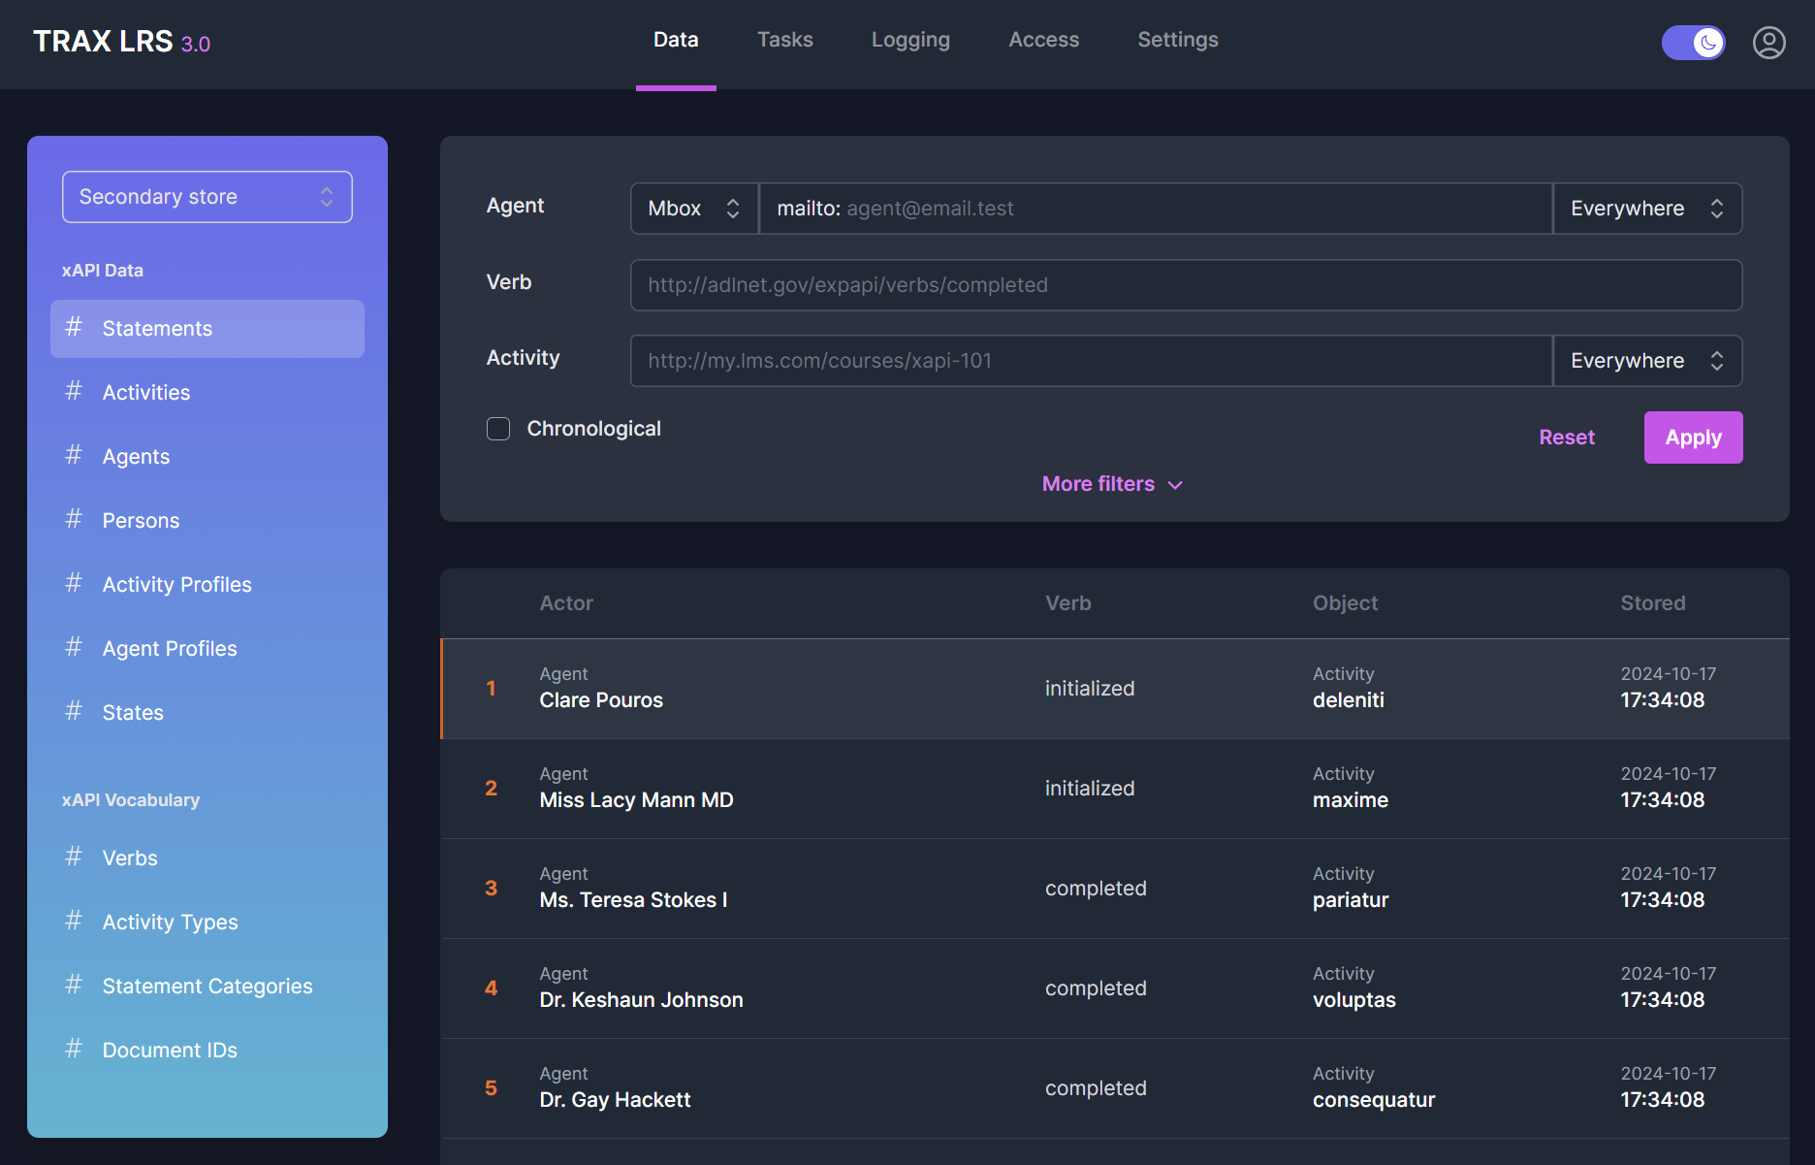1815x1165 pixels.
Task: Open the Agent row Everywhere dropdown
Action: 1646,209
